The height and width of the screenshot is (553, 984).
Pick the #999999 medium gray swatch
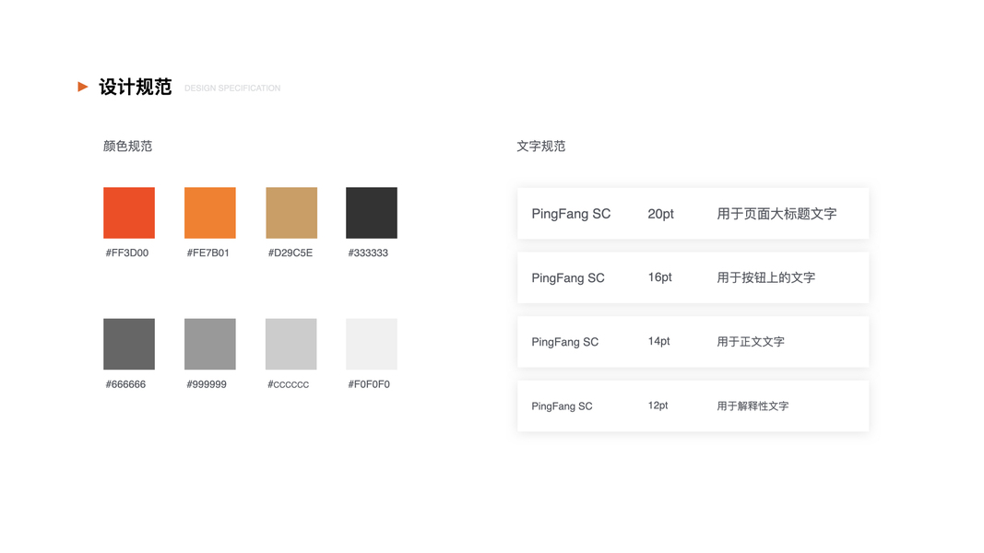coord(210,344)
